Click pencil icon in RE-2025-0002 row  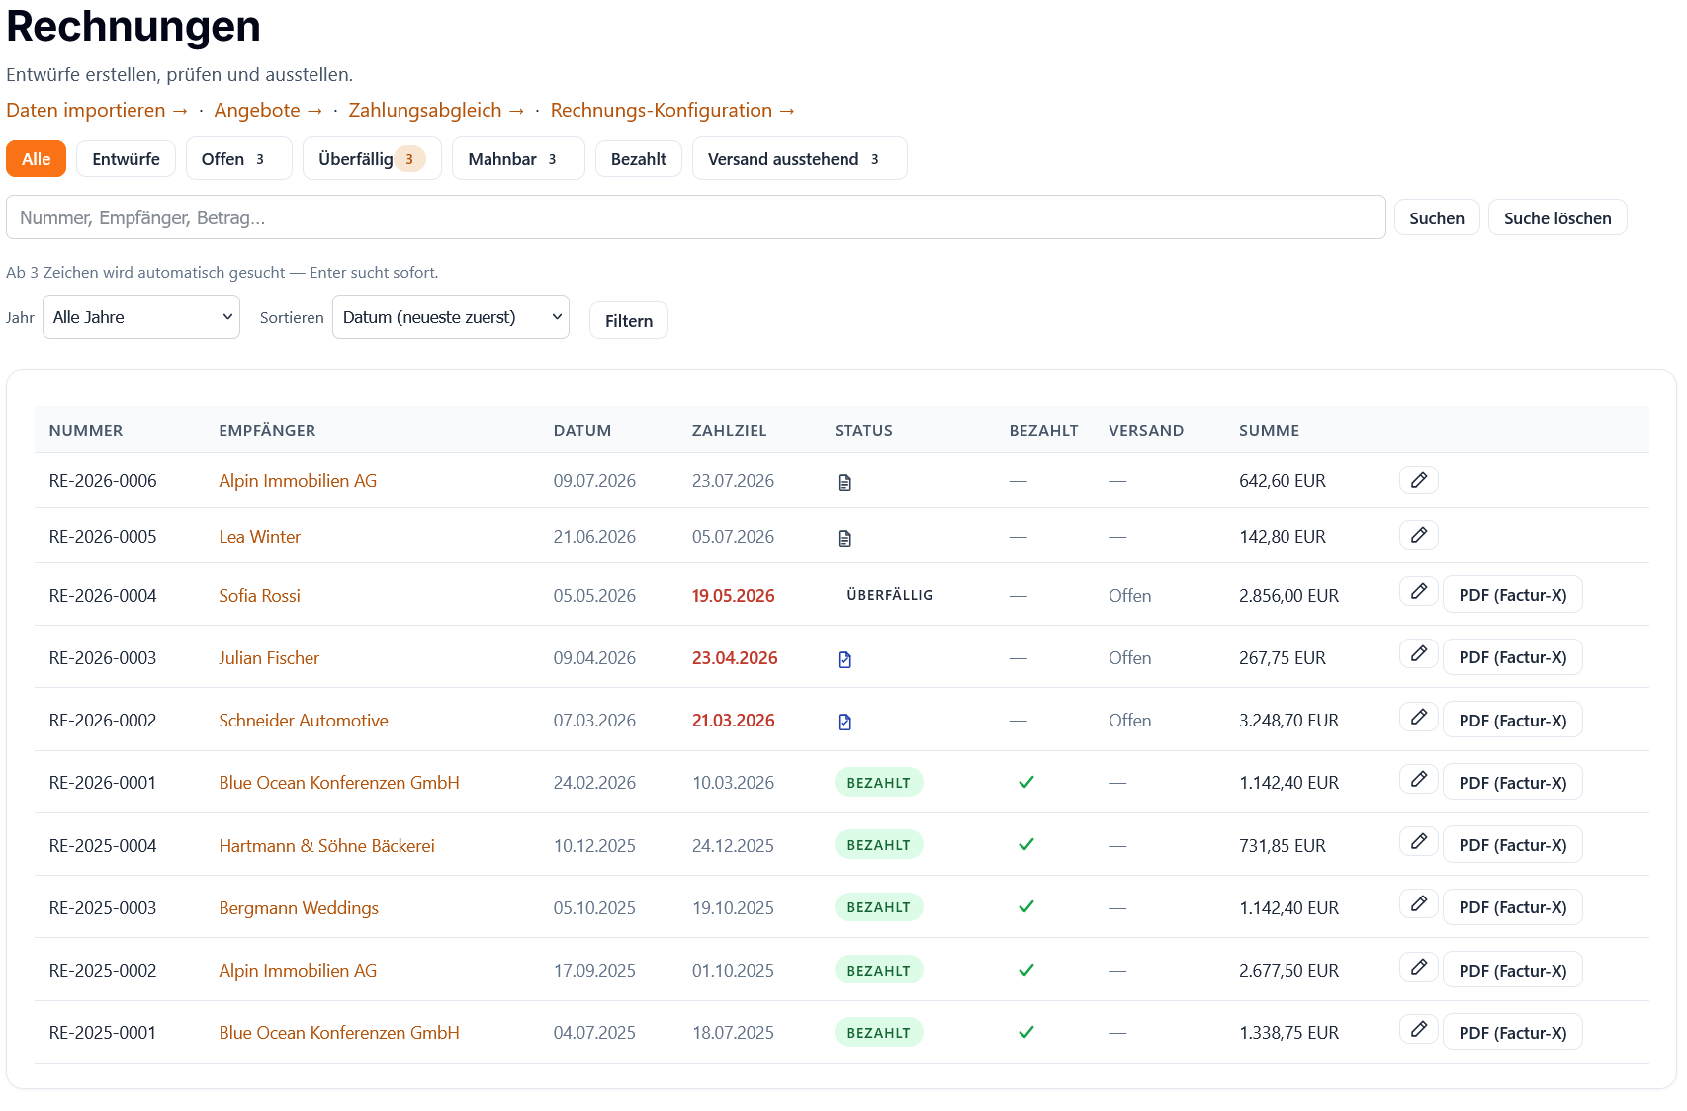click(x=1418, y=967)
